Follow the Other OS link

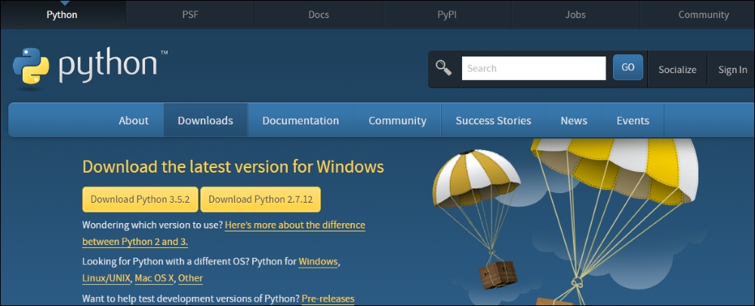pyautogui.click(x=191, y=278)
